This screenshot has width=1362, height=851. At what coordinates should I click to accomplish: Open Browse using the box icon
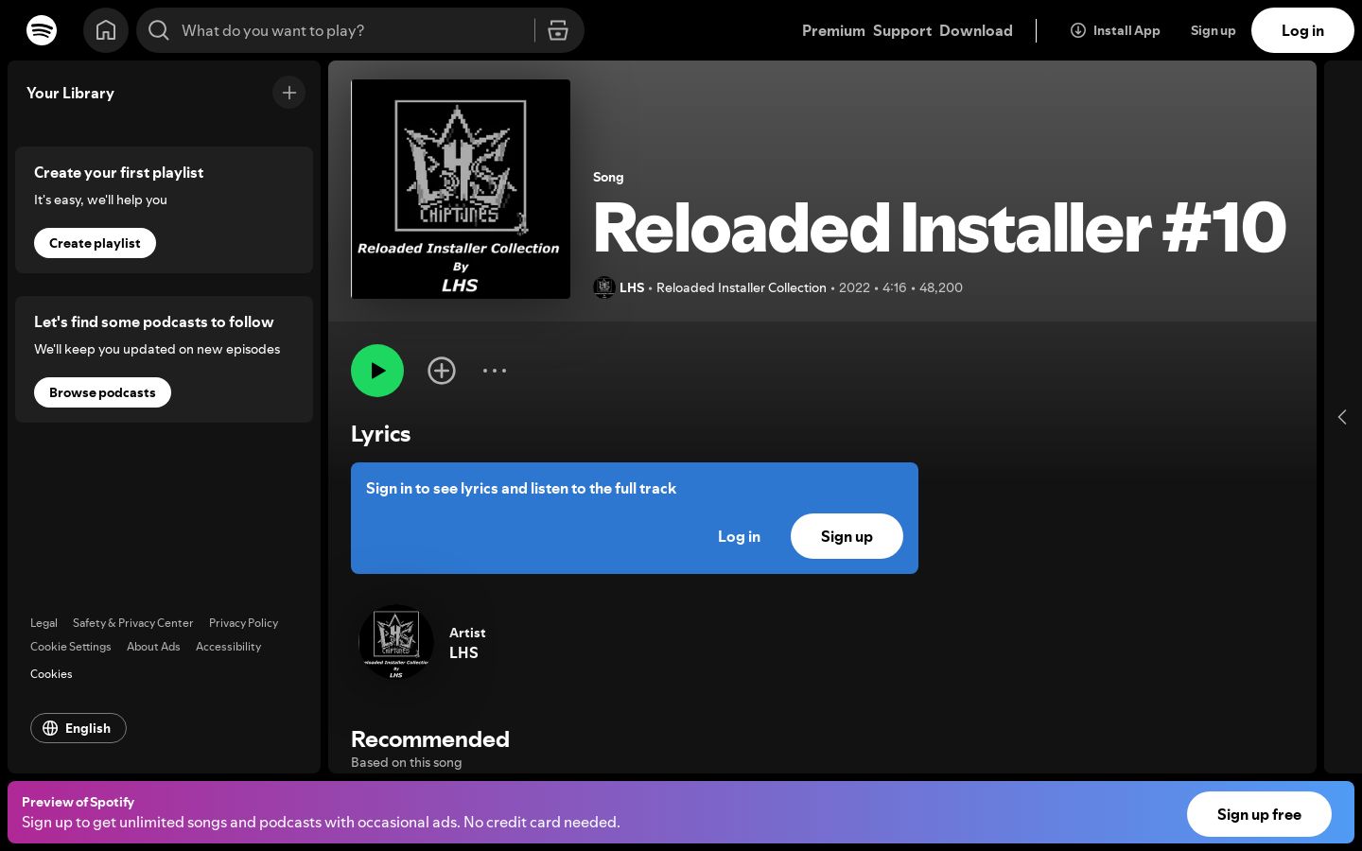pyautogui.click(x=558, y=30)
